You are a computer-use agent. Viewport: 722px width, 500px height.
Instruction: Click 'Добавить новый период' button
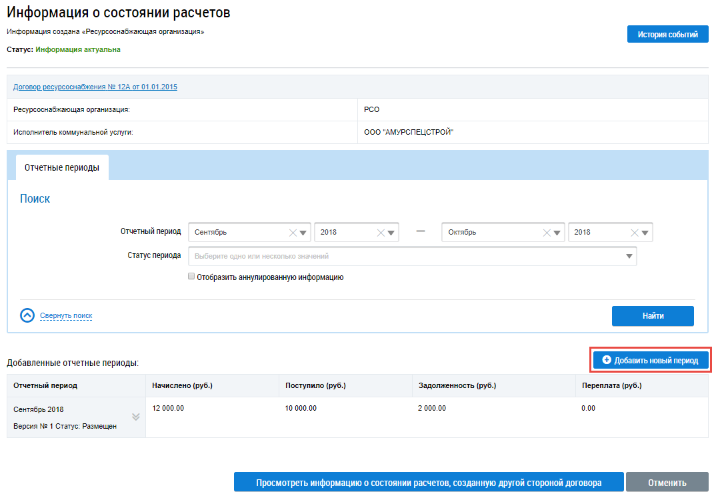click(650, 360)
